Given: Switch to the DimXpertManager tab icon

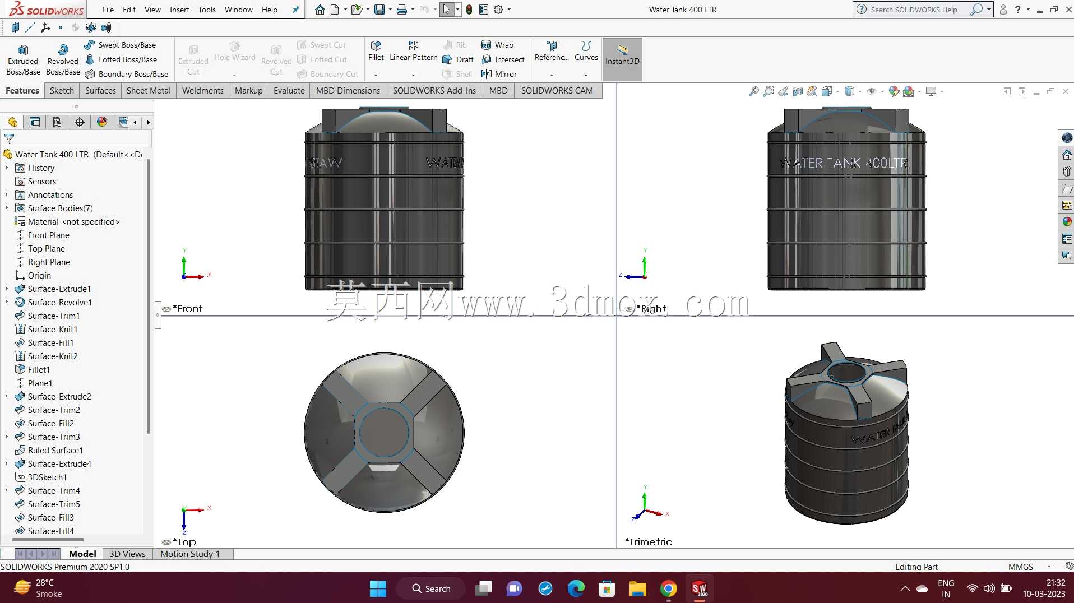Looking at the screenshot, I should pyautogui.click(x=80, y=122).
